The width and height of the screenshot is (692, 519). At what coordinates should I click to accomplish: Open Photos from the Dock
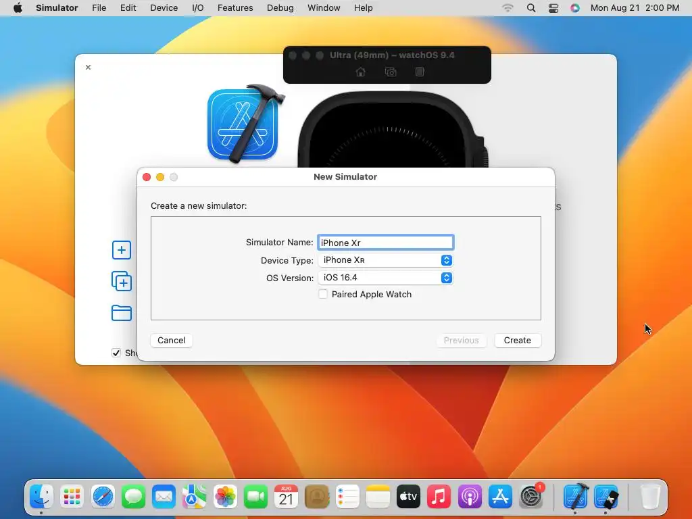tap(225, 497)
